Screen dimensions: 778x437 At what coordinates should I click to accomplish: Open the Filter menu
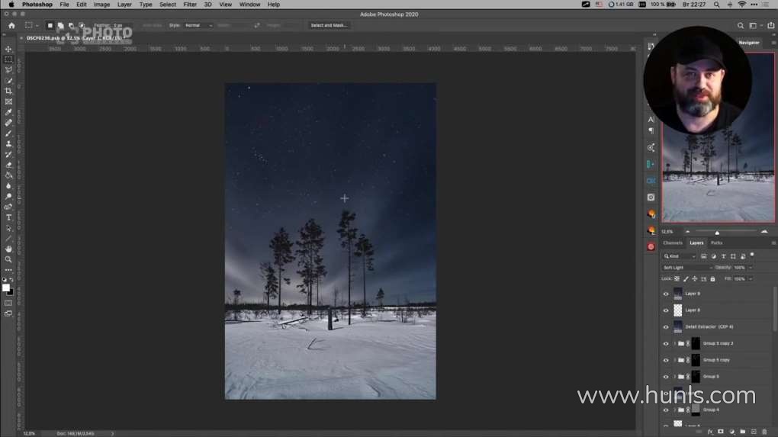190,5
